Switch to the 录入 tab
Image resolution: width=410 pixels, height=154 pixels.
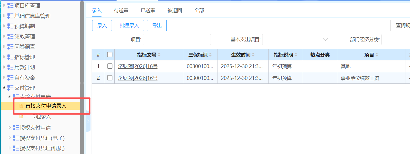(97, 10)
